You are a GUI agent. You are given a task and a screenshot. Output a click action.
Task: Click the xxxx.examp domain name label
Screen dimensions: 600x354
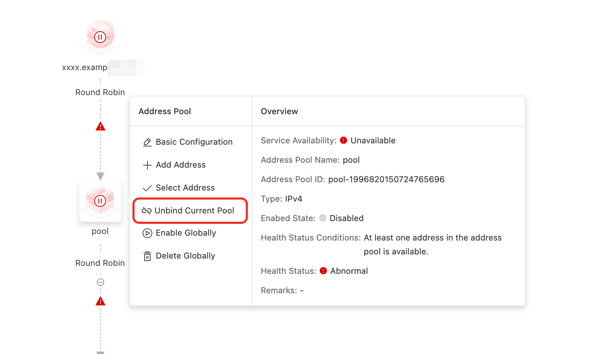(85, 67)
